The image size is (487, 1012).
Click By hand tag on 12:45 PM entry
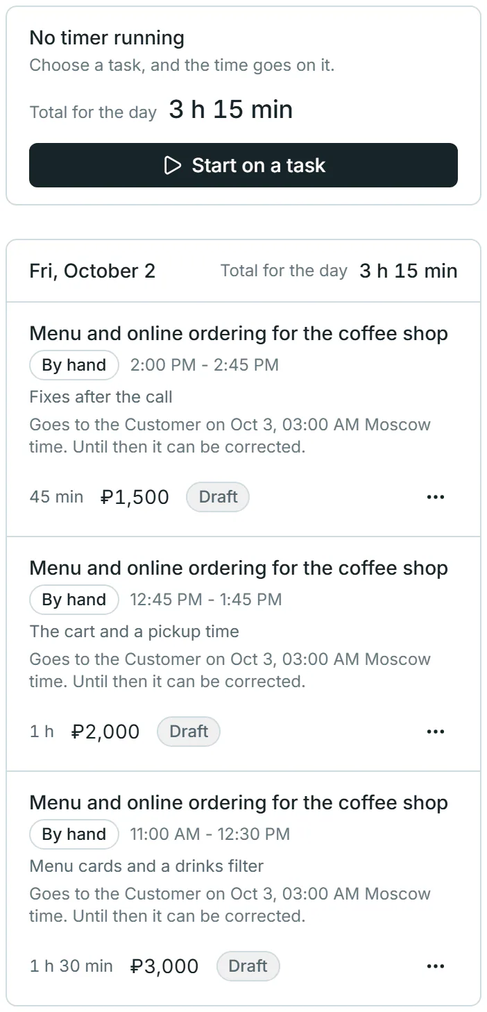click(x=74, y=600)
